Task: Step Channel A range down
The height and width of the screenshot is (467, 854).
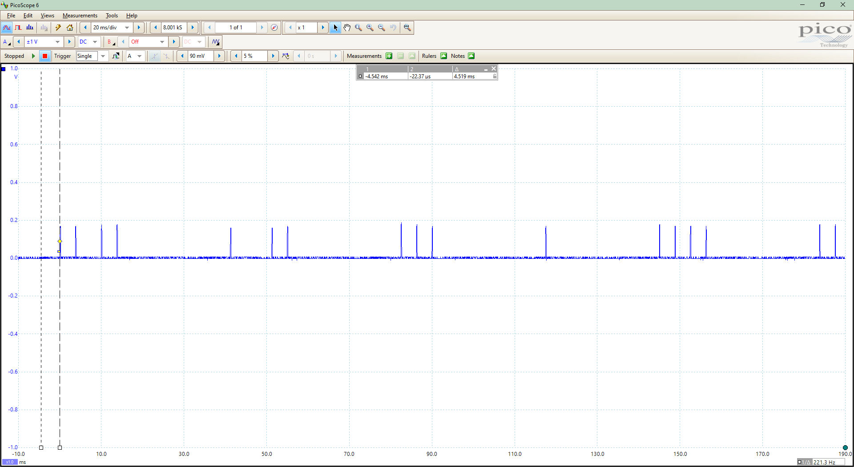Action: coord(19,42)
